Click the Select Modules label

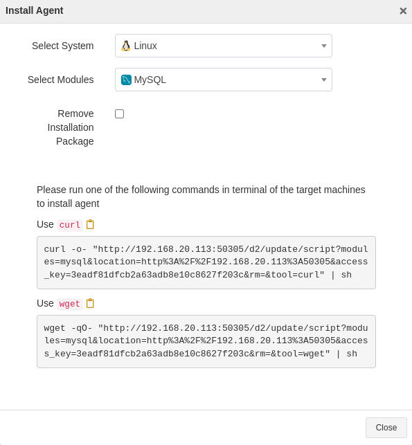tap(60, 80)
